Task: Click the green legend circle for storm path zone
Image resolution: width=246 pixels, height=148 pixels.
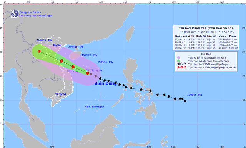Action: click(178, 61)
